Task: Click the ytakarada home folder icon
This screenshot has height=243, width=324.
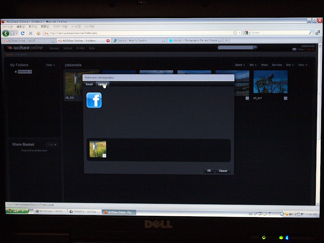Action: [x=15, y=72]
